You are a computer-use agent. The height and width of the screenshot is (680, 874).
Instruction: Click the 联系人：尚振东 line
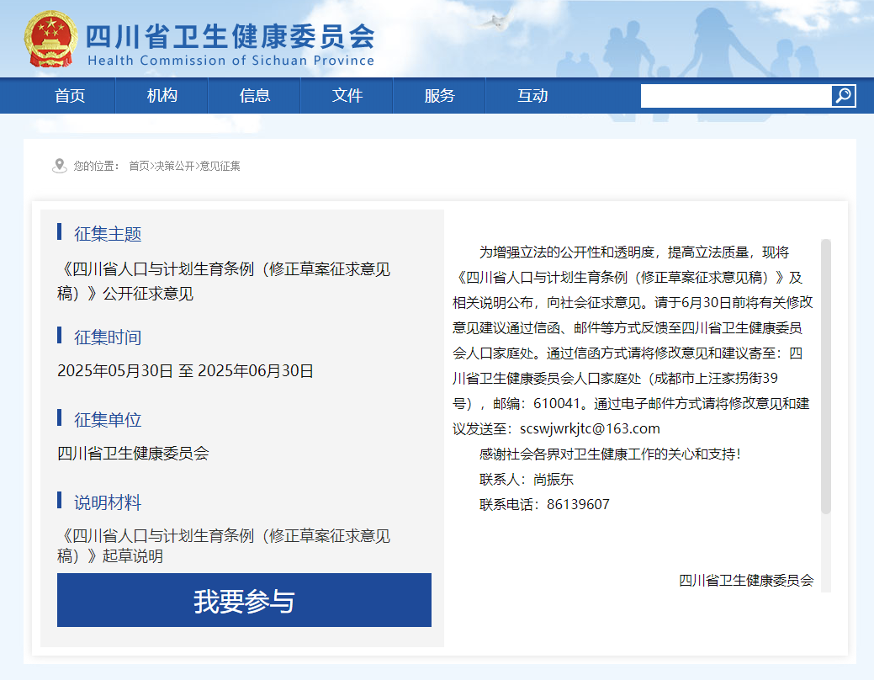pyautogui.click(x=527, y=479)
